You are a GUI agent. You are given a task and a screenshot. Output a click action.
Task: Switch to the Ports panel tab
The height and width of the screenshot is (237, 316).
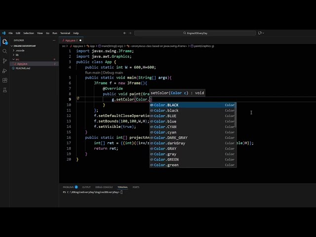[x=136, y=187]
